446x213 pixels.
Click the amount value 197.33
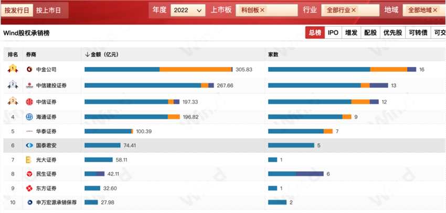pos(190,102)
